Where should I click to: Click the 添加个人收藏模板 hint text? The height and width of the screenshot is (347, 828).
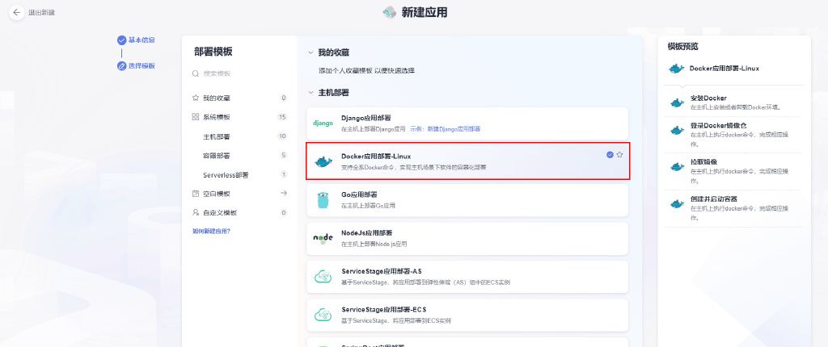[366, 71]
